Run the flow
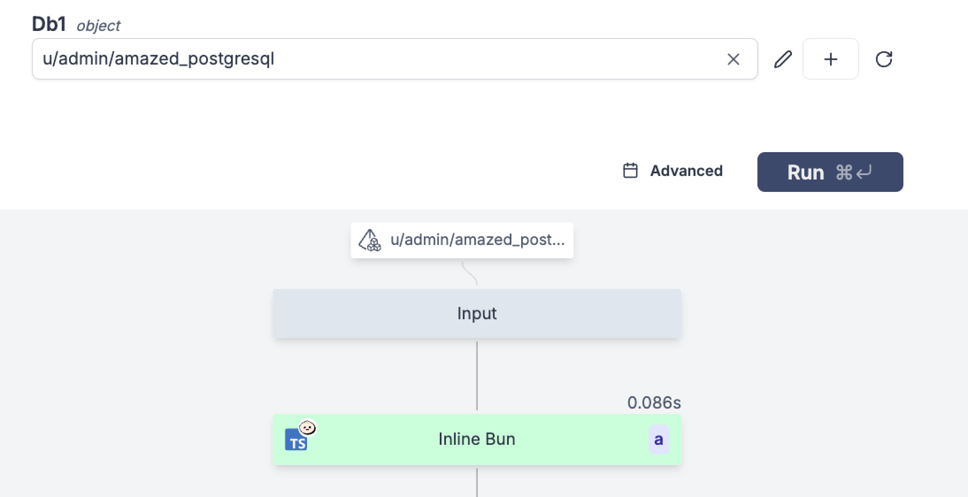Image resolution: width=968 pixels, height=497 pixels. 830,172
